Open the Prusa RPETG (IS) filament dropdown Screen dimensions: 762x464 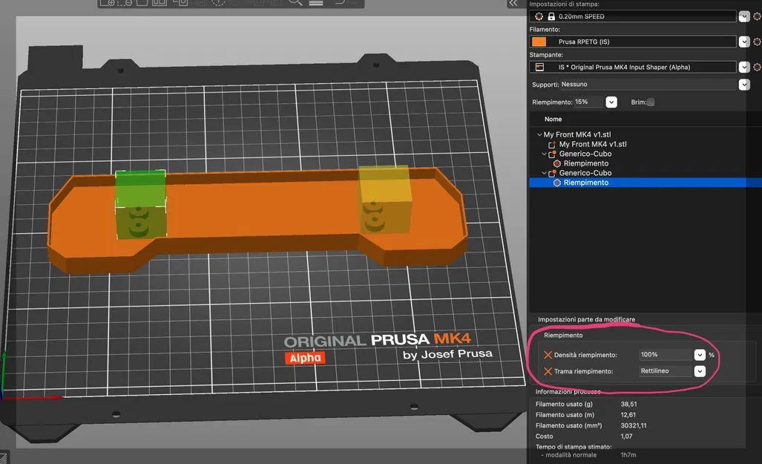tap(744, 42)
